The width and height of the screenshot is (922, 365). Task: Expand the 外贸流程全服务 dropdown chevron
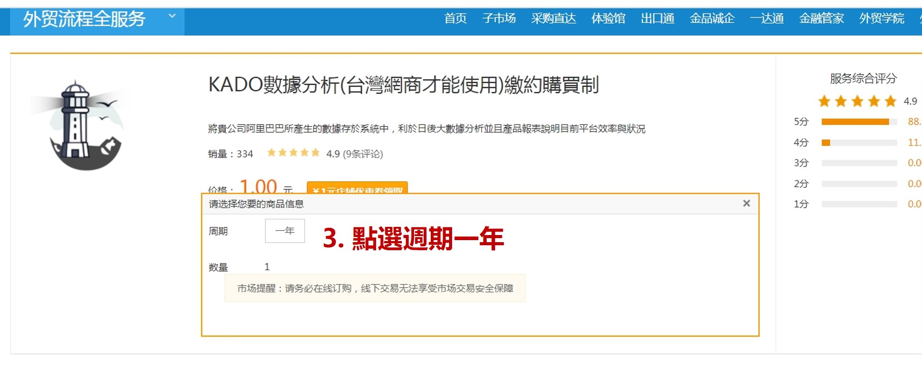(172, 16)
